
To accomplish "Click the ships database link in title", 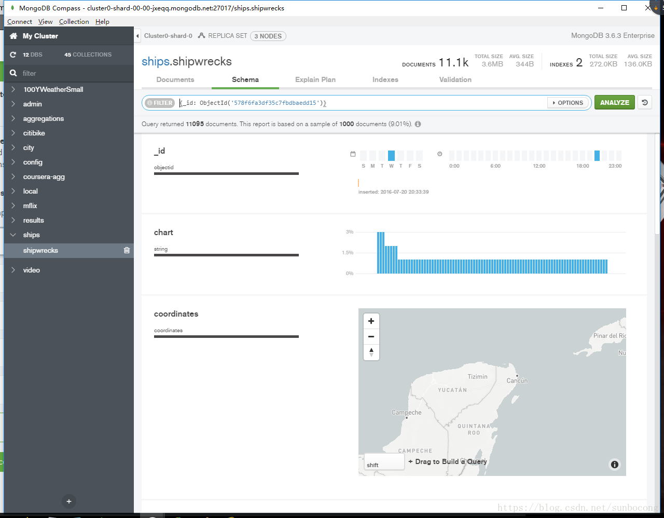I will [156, 61].
